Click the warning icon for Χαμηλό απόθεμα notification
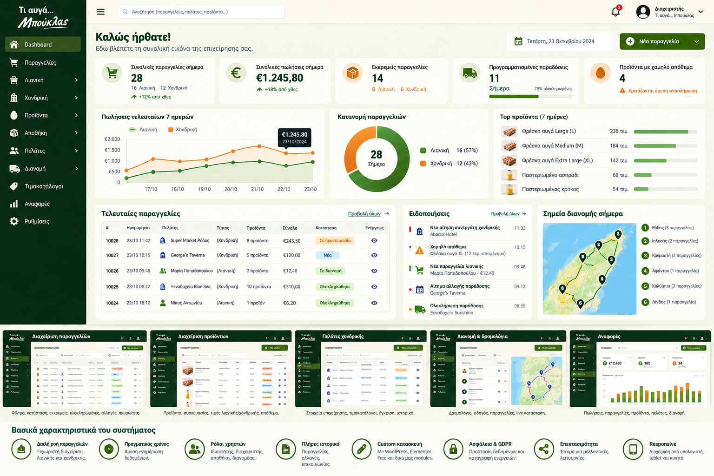This screenshot has height=476, width=714. pos(419,251)
